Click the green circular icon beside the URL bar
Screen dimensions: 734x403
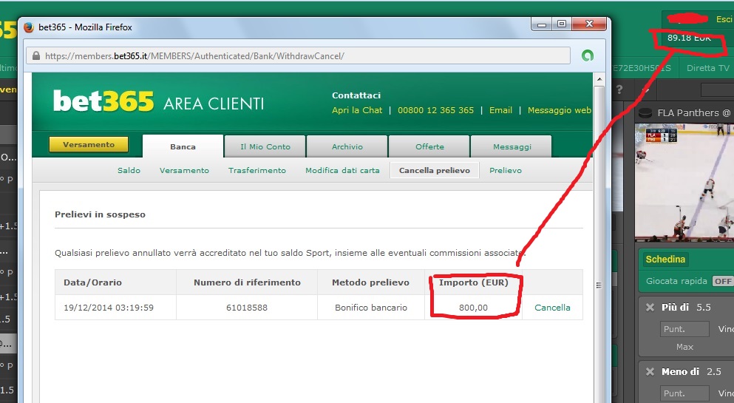pyautogui.click(x=588, y=55)
